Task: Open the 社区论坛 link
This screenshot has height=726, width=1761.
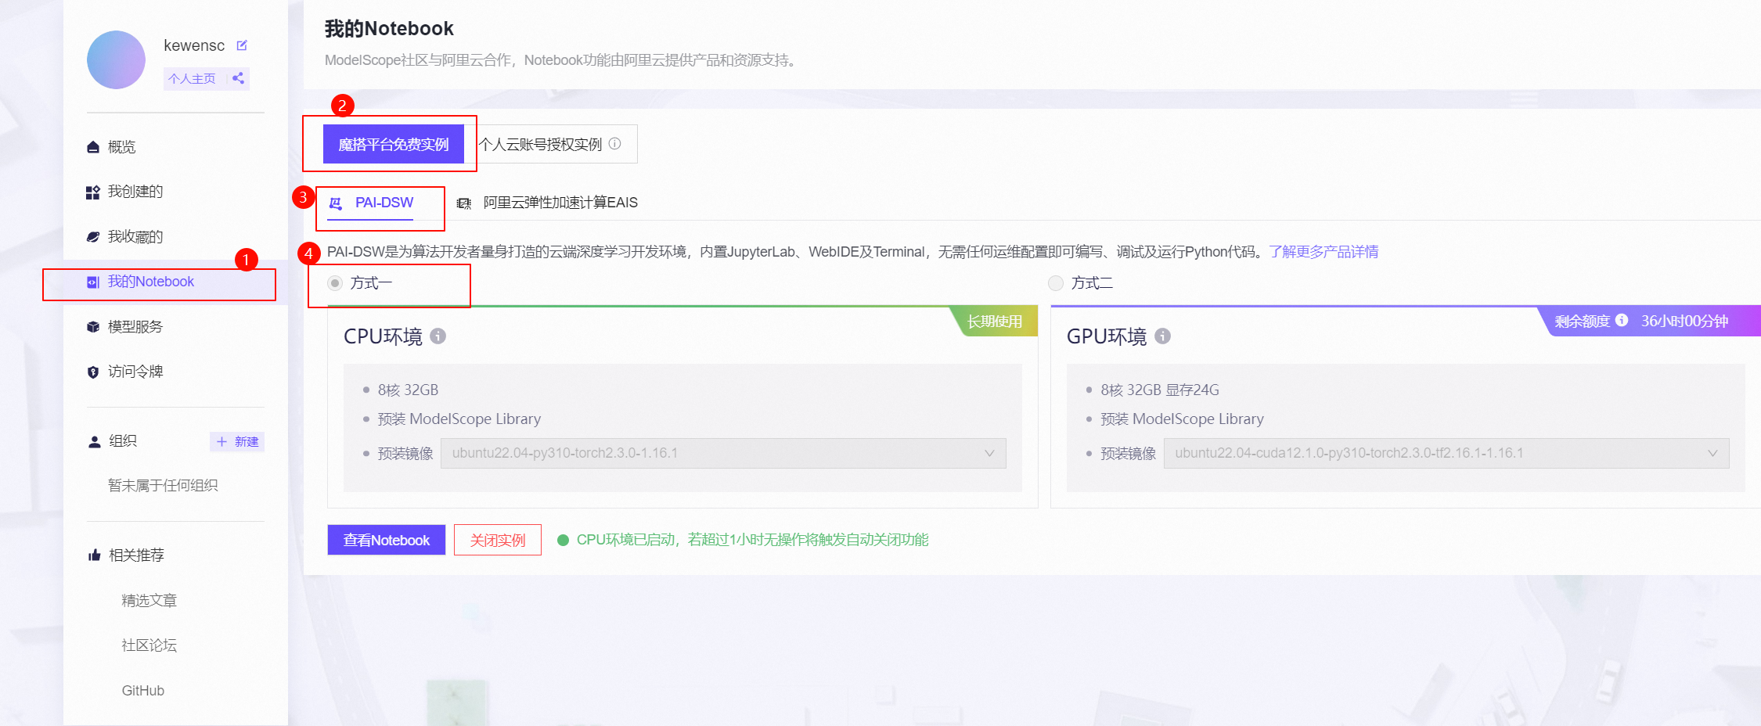Action: point(149,645)
